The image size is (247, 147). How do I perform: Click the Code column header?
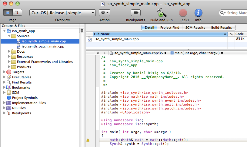pos(241,34)
